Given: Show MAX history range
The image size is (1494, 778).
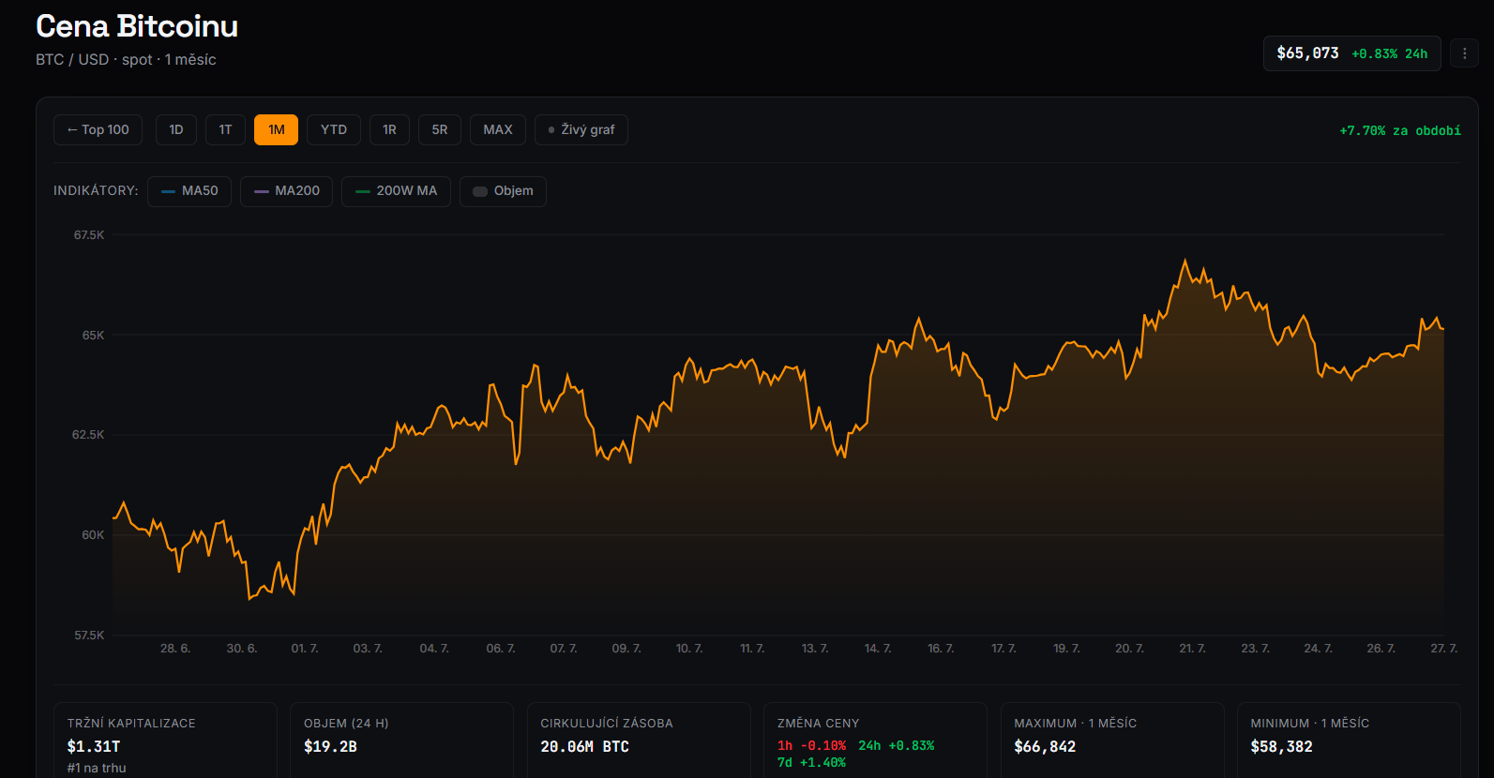Looking at the screenshot, I should (x=498, y=129).
